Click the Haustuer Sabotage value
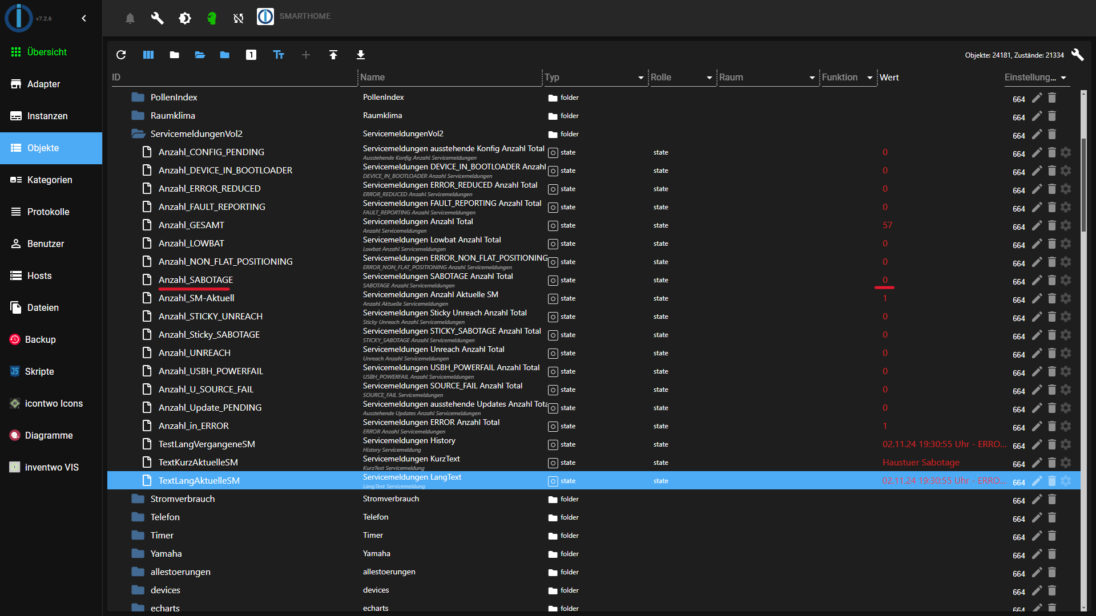The width and height of the screenshot is (1096, 616). coord(921,463)
